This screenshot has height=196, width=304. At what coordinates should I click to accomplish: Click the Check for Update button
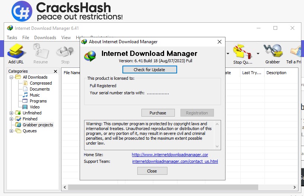(150, 69)
